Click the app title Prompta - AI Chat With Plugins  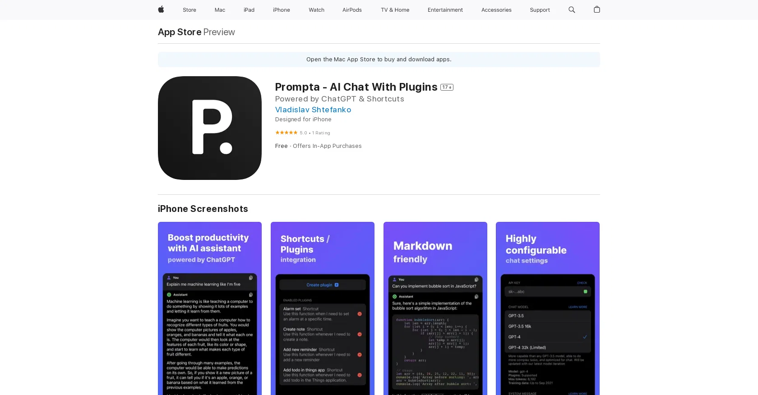[x=356, y=87]
